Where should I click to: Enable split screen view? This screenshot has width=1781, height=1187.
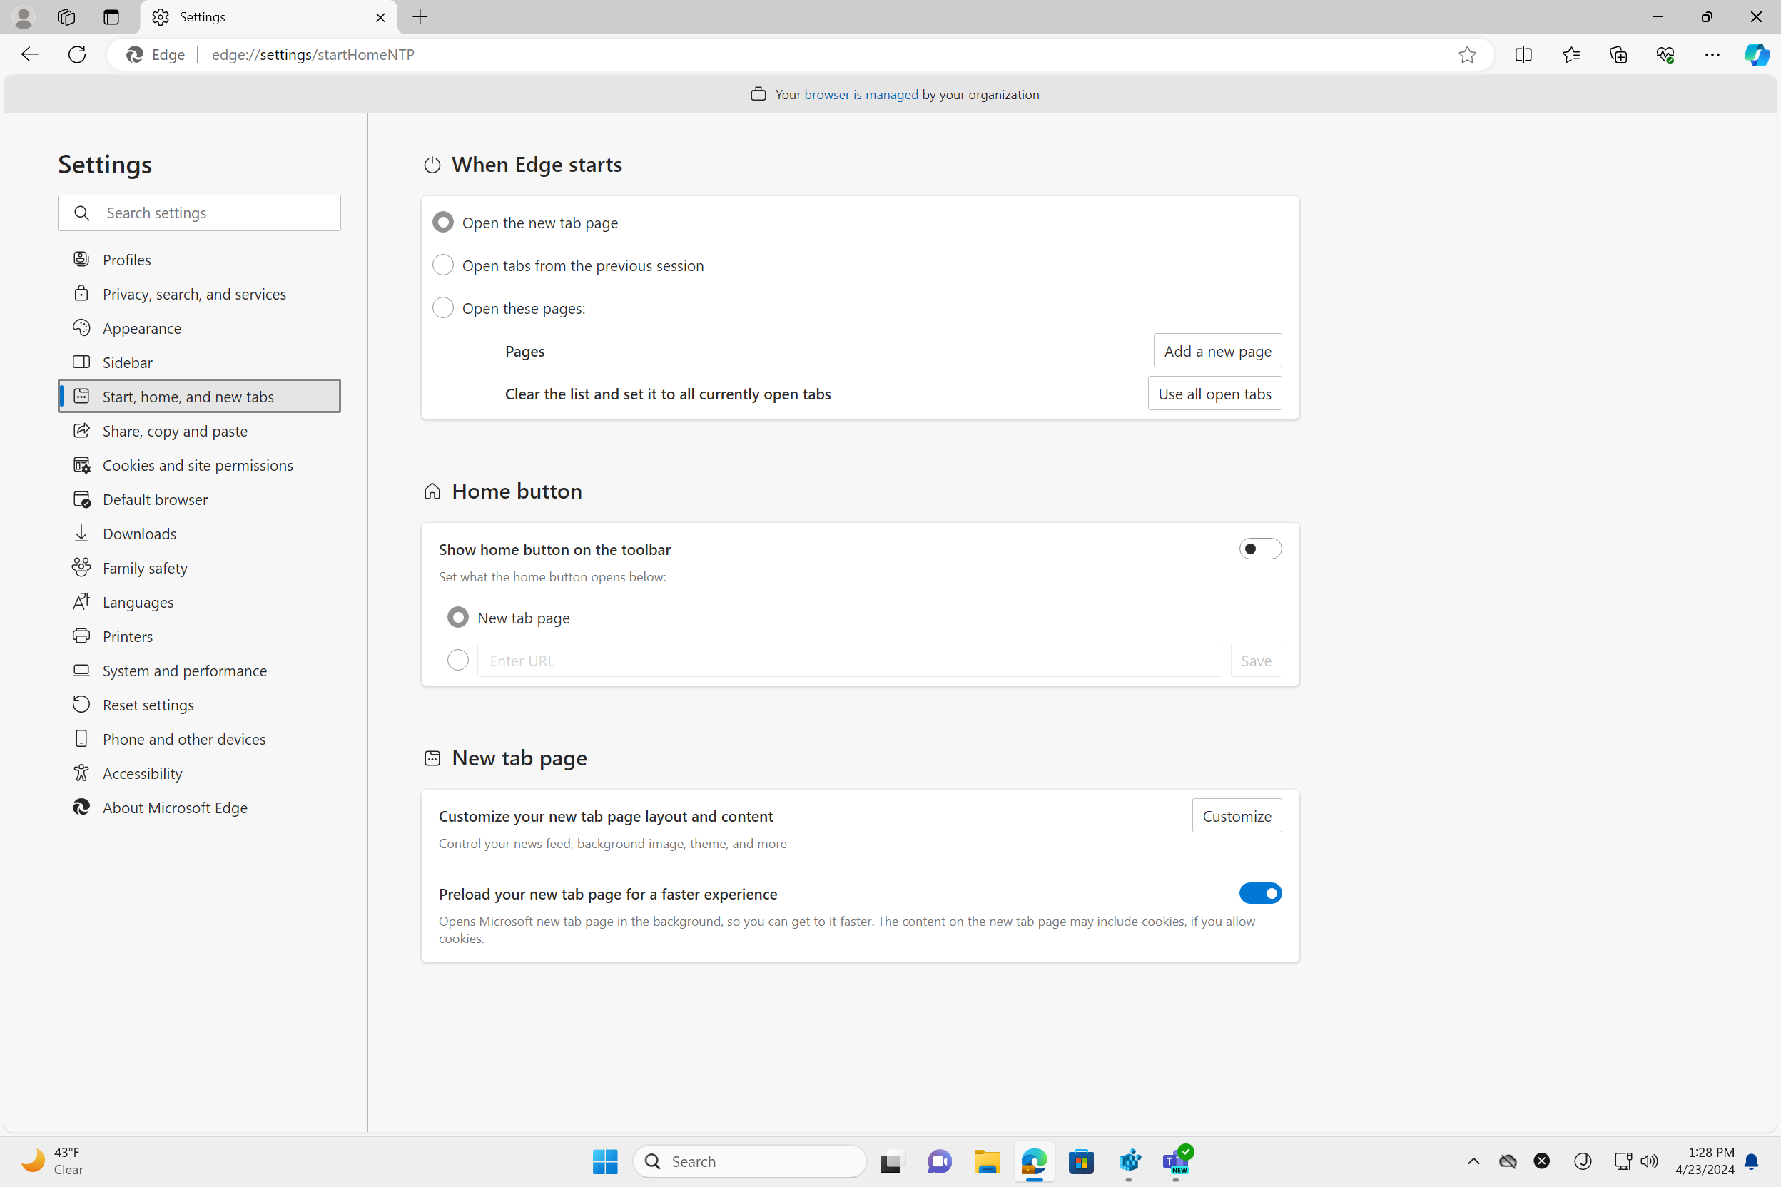coord(1523,54)
